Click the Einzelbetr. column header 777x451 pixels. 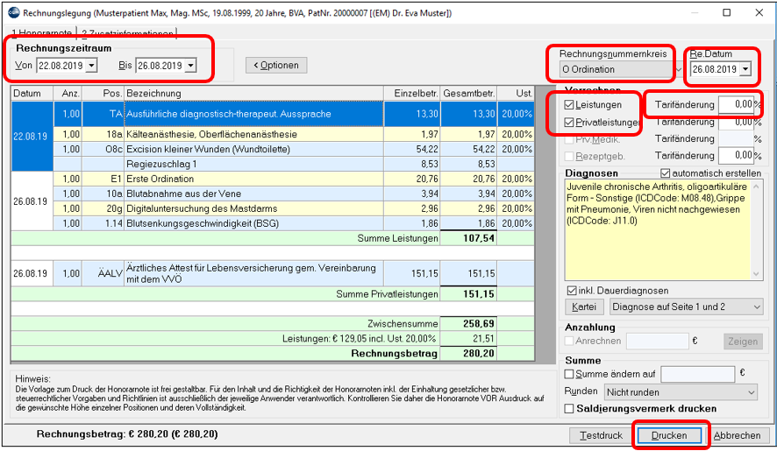(412, 94)
